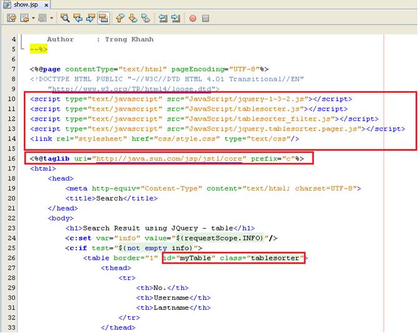Click line number 16 in the gutter
Screen dimensions: 420x333
[11, 159]
